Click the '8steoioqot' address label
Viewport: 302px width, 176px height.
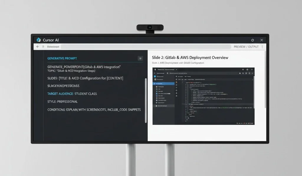[x=53, y=47]
